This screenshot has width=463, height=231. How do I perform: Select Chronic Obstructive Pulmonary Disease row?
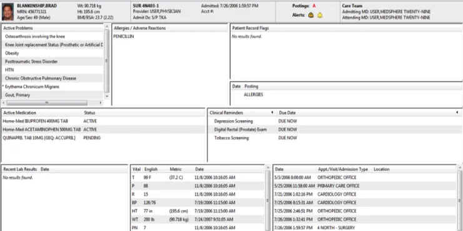[x=52, y=78]
